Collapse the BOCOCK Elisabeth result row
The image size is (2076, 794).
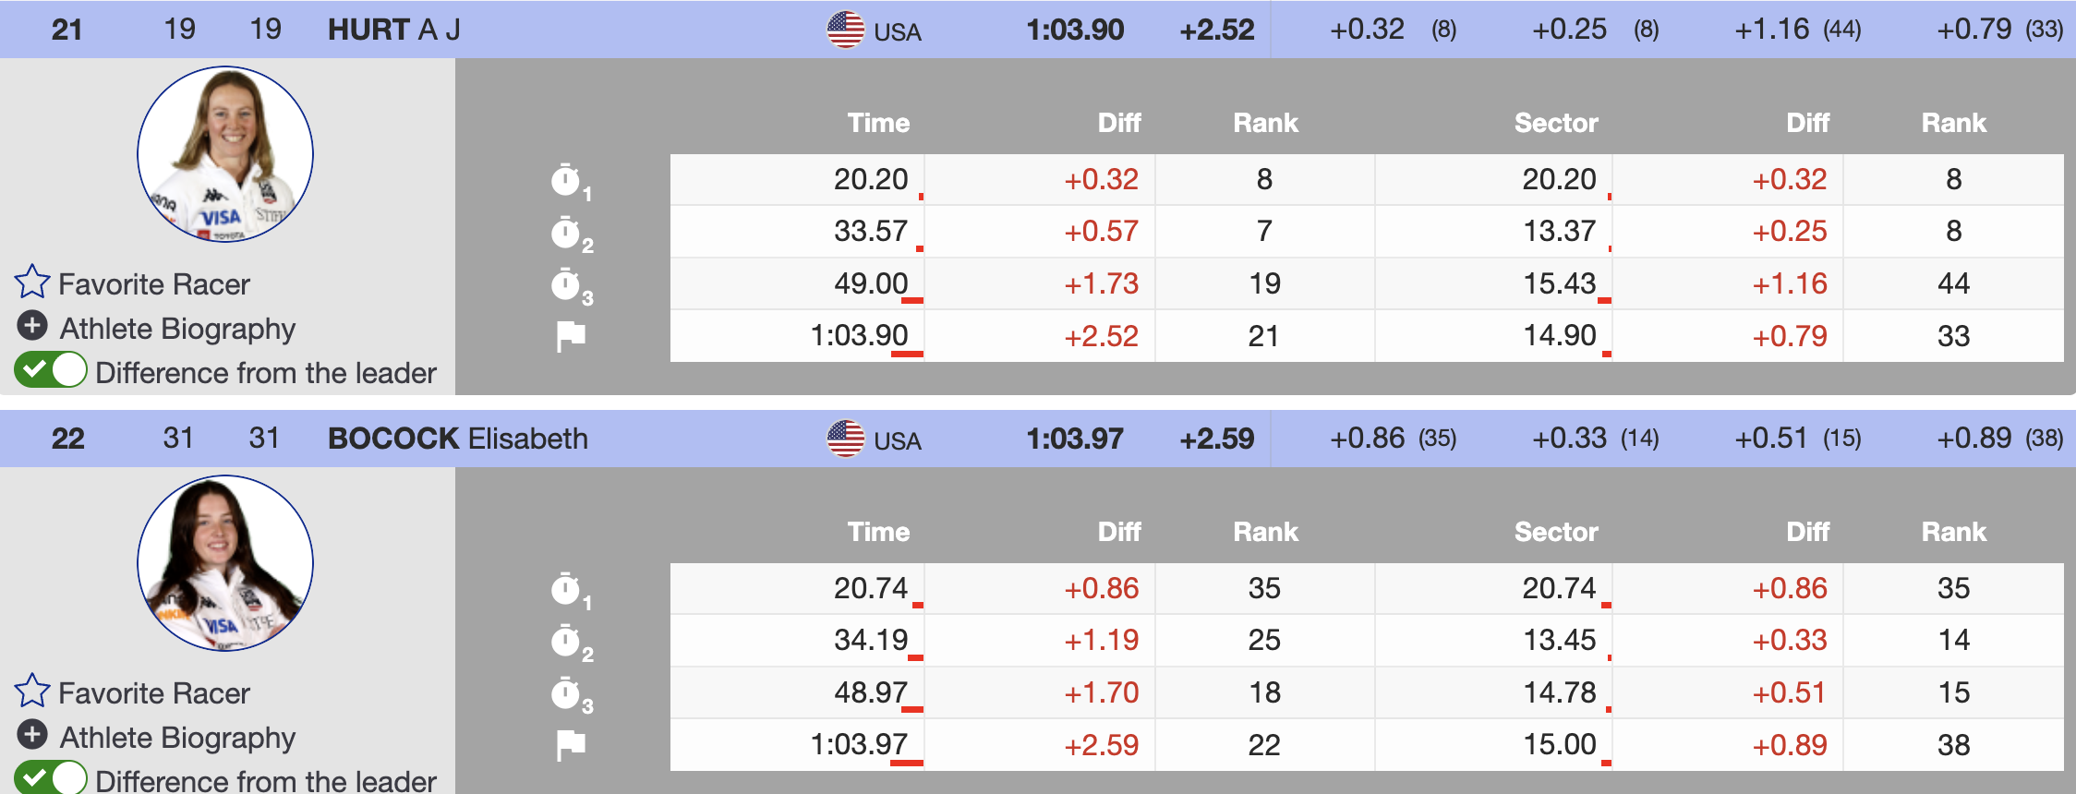pos(457,439)
